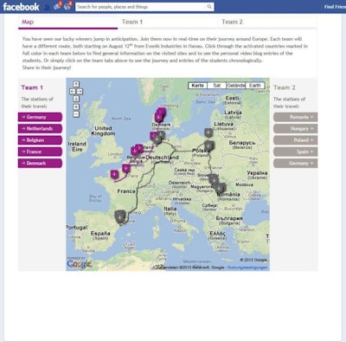Image resolution: width=346 pixels, height=342 pixels.
Task: Click the purple marker near Paris
Action: (x=126, y=168)
